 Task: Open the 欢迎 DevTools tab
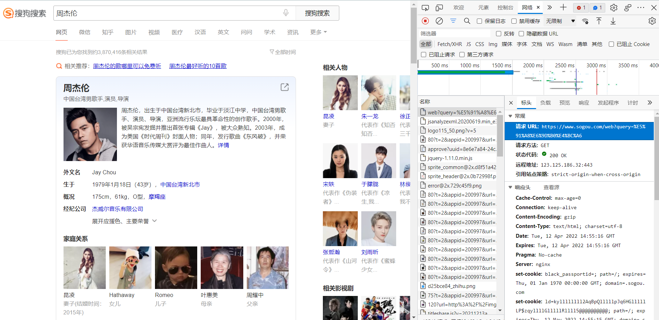tap(459, 8)
